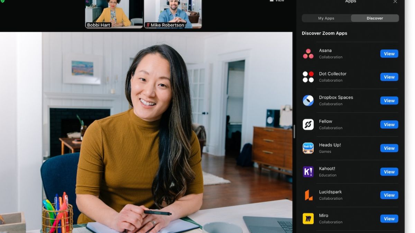The width and height of the screenshot is (415, 233).
Task: Open the Dropbox Spaces app icon
Action: [x=308, y=100]
